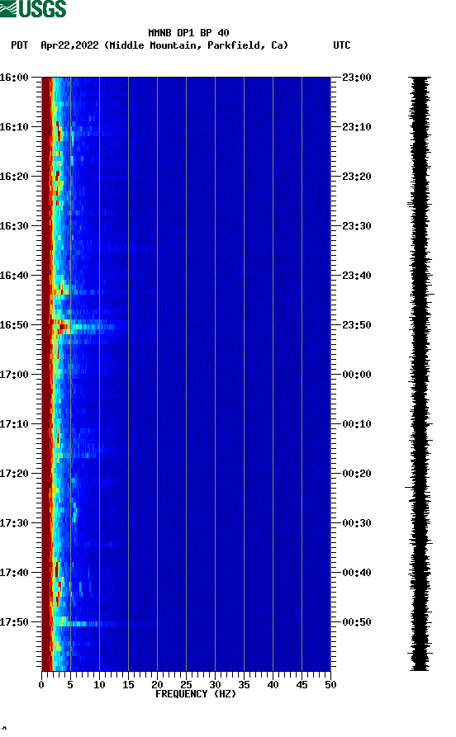Click the '17:00' PDT time label
This screenshot has width=456, height=737.
coord(14,375)
